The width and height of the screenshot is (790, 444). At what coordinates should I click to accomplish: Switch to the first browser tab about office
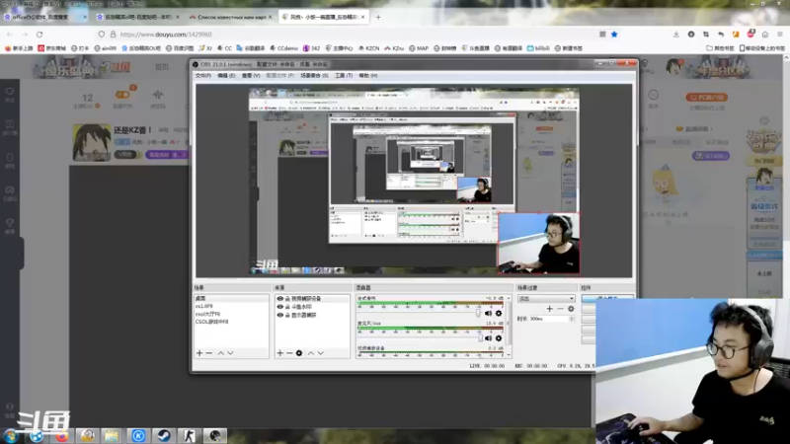(x=42, y=17)
